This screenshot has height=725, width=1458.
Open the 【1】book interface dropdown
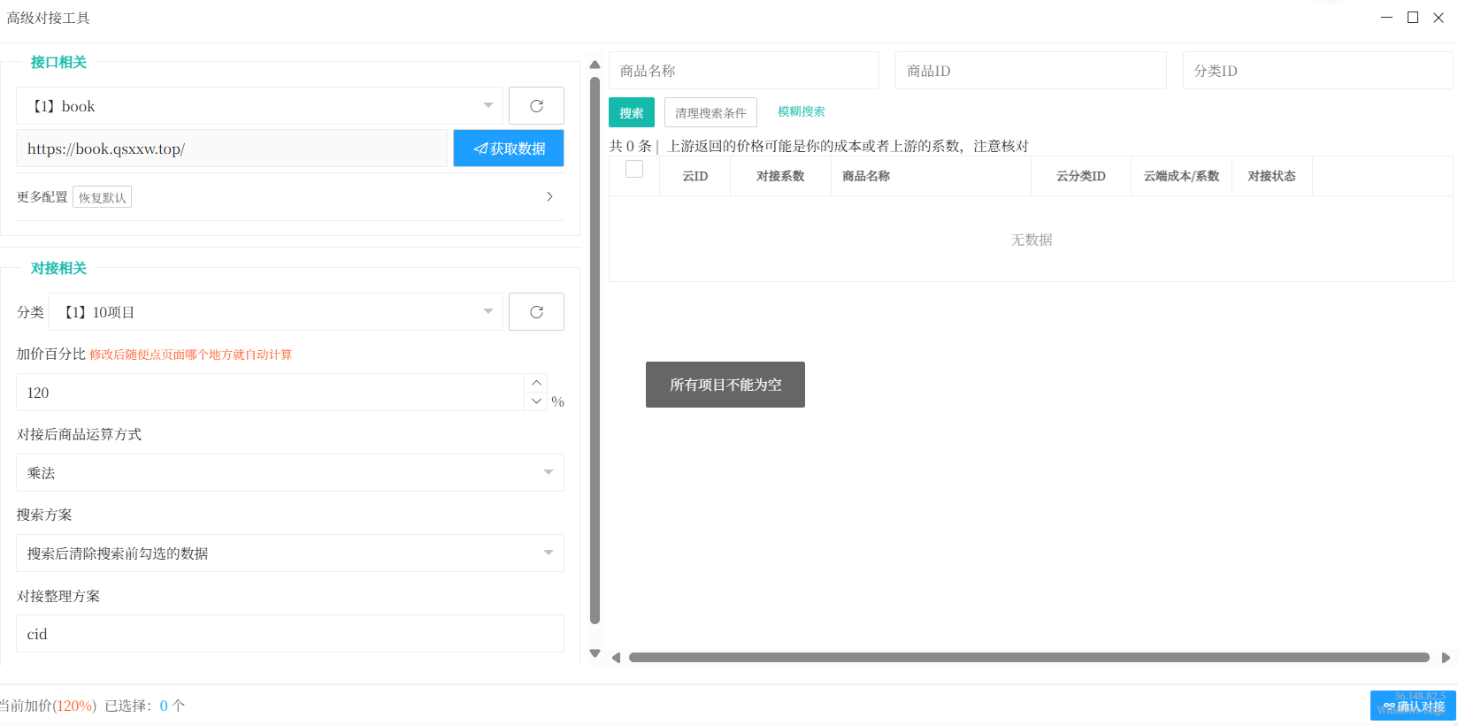point(259,106)
